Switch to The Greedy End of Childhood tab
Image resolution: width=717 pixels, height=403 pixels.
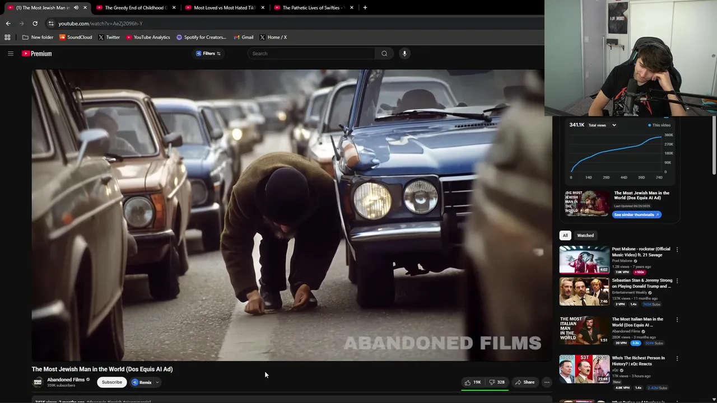click(x=136, y=8)
